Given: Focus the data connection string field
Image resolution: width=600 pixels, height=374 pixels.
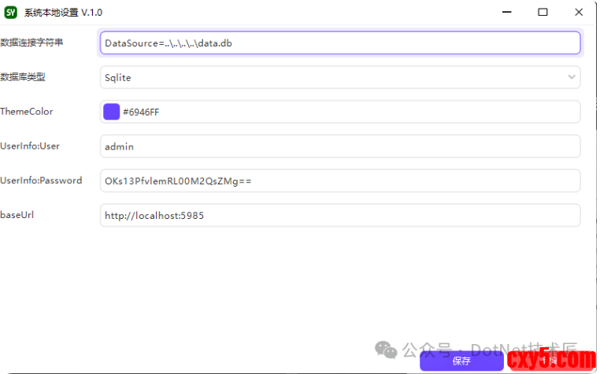Looking at the screenshot, I should [x=340, y=43].
